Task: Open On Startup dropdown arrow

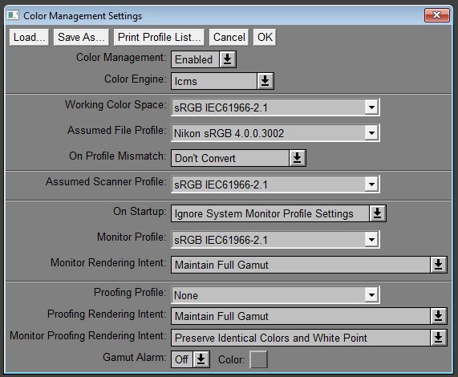Action: [378, 213]
